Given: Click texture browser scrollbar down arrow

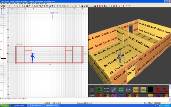Looking at the screenshot, I should click(170, 96).
